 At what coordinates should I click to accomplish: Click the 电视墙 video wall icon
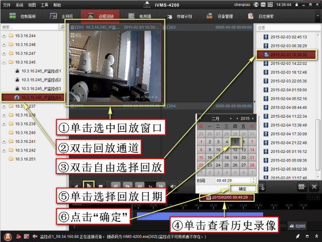point(131,16)
